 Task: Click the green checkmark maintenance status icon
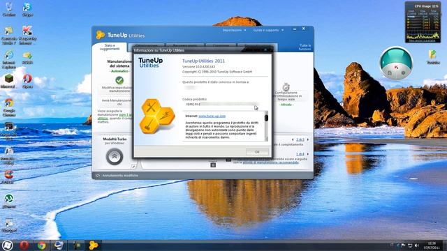[119, 80]
